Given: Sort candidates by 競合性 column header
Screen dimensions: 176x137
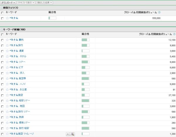Looking at the screenshot, I should pyautogui.click(x=85, y=34).
